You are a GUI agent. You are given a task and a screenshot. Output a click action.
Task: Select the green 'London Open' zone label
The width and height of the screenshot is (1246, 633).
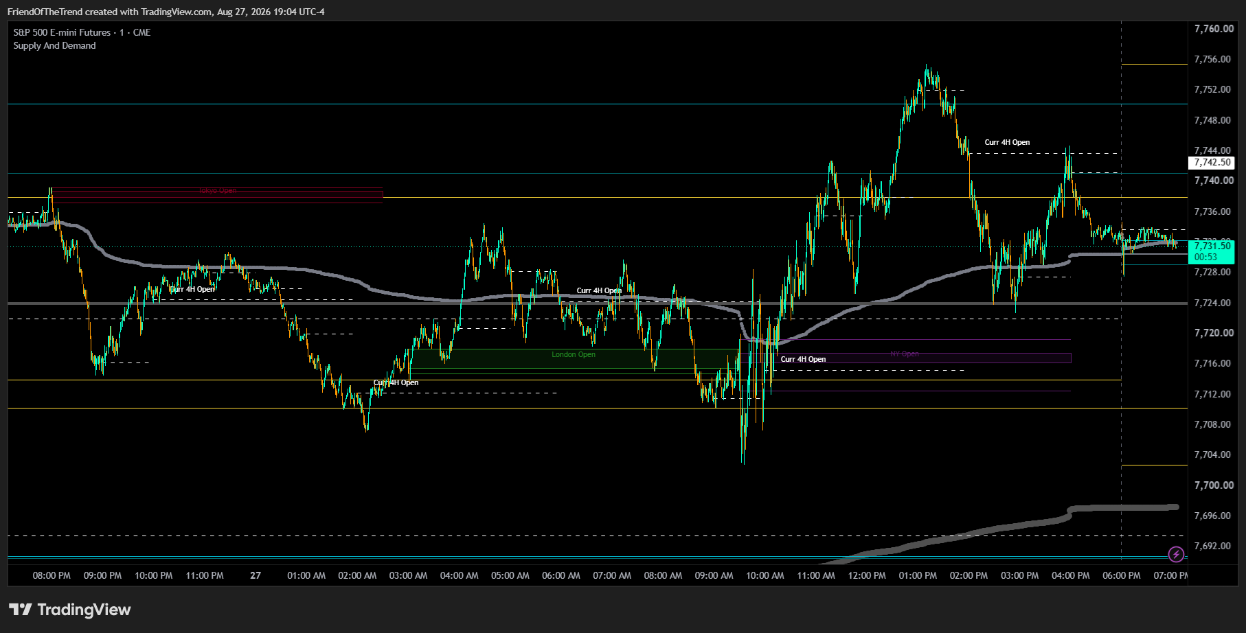coord(574,354)
